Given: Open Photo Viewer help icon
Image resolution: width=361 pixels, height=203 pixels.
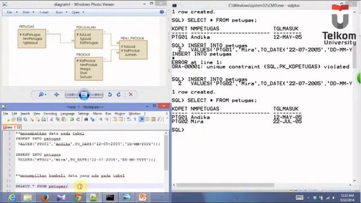Looking at the screenshot, I should coord(162,12).
